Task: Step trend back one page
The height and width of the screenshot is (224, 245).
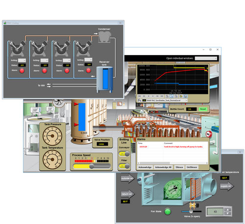Action: (x=144, y=96)
